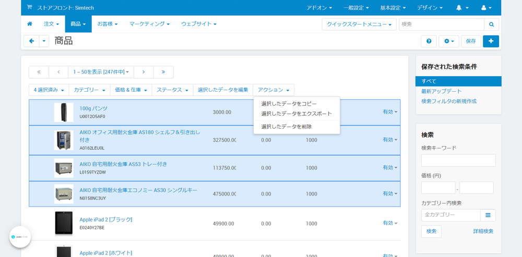Change 有効 status for 100g パンツ
522x257 pixels.
click(390, 112)
